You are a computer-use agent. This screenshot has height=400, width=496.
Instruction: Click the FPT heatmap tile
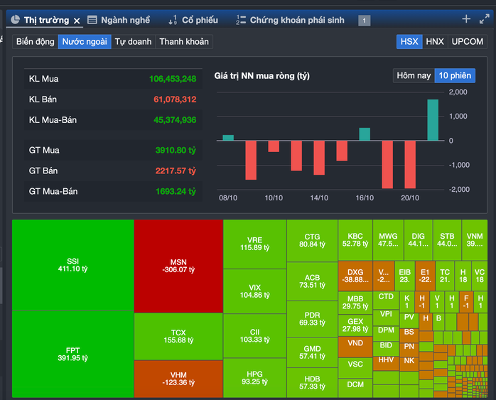(x=72, y=354)
